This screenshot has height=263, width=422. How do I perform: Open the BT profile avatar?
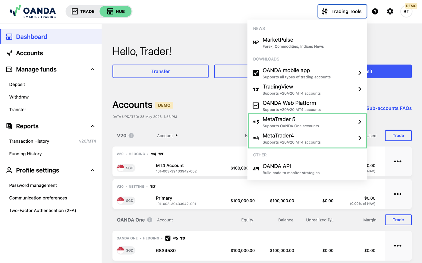click(406, 11)
